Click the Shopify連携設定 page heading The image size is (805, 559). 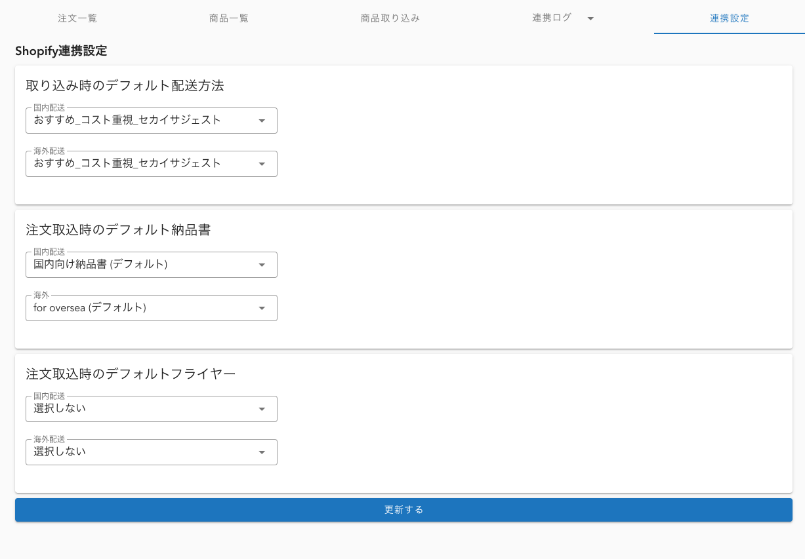point(61,51)
